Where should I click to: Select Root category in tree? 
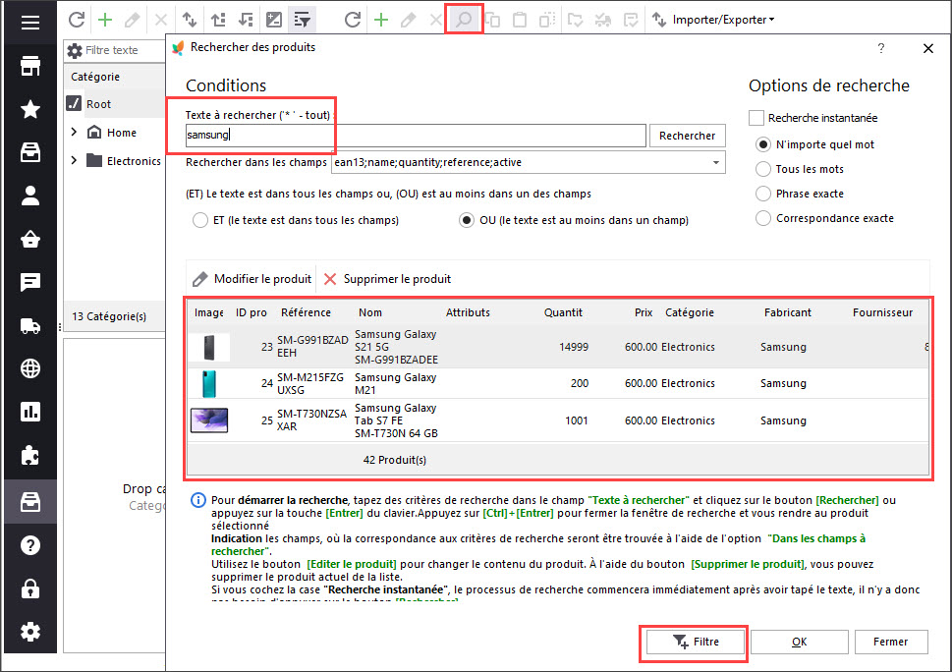coord(98,104)
